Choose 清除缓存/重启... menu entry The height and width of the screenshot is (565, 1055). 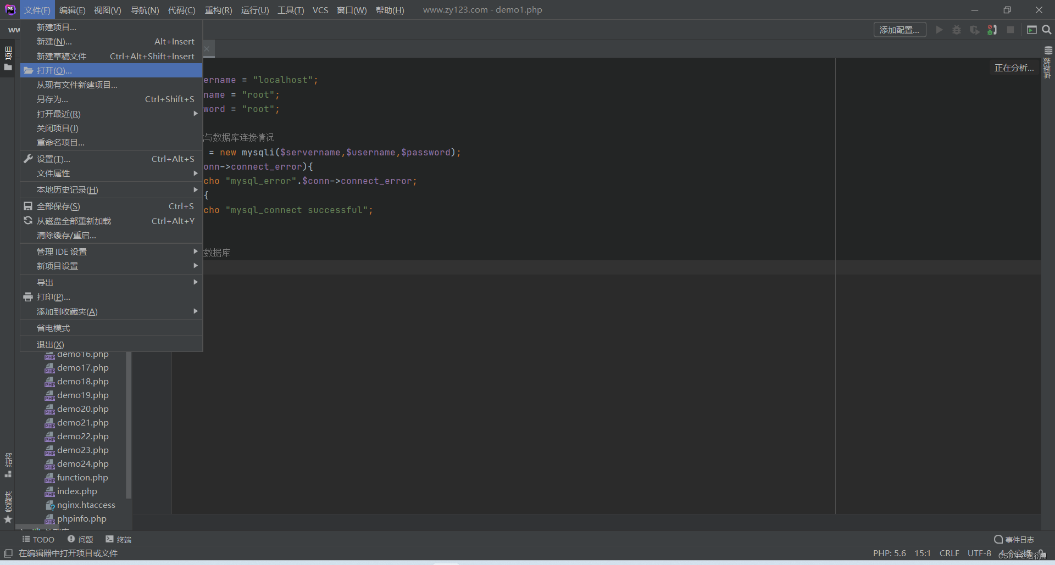click(112, 235)
